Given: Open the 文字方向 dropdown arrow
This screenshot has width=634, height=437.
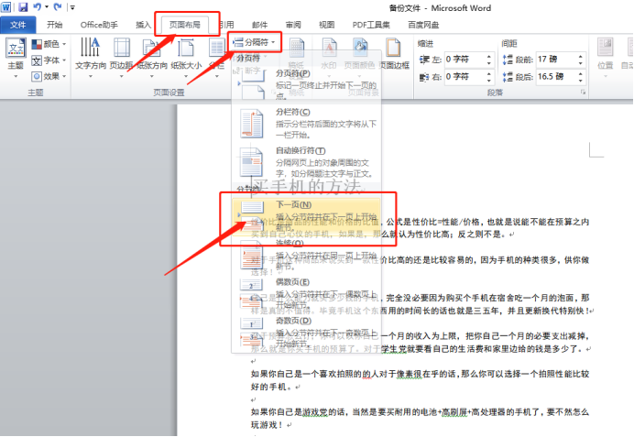Looking at the screenshot, I should pyautogui.click(x=90, y=76).
